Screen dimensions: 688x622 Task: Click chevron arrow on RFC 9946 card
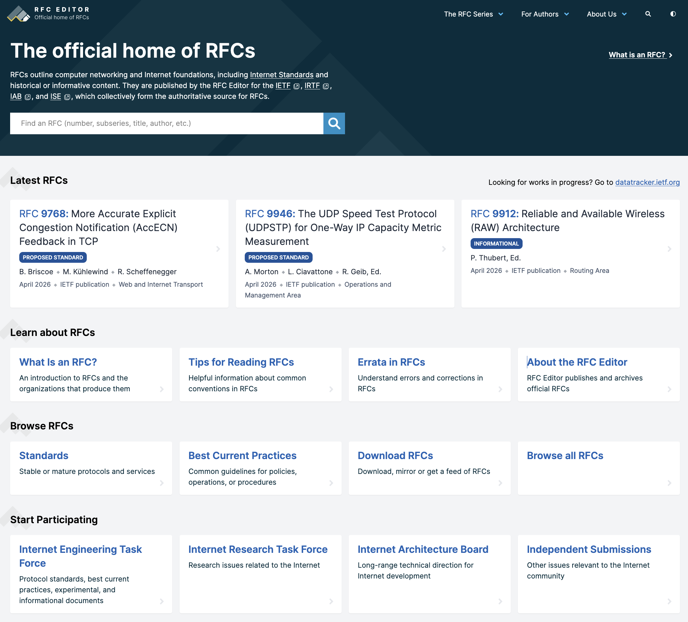click(x=444, y=249)
